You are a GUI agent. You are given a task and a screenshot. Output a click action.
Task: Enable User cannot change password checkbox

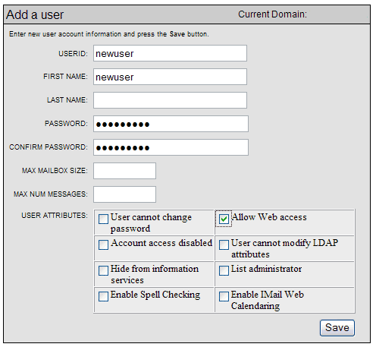(103, 219)
